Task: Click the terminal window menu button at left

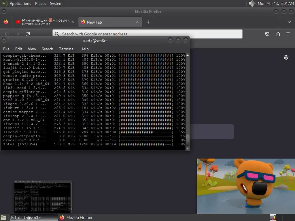Action: coord(4,40)
